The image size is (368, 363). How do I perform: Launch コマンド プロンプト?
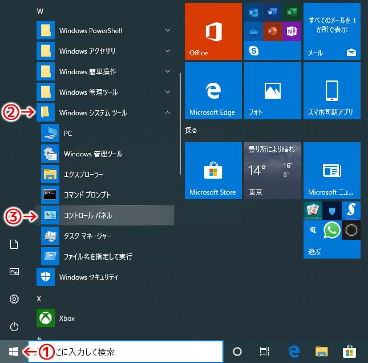point(106,195)
